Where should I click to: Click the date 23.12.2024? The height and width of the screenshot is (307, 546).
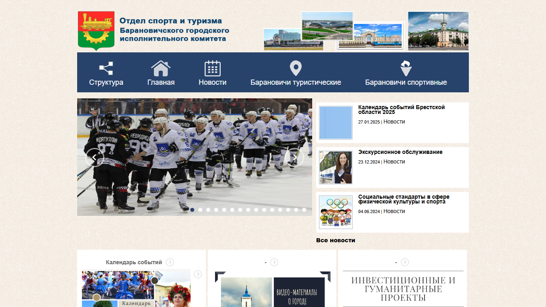click(x=369, y=162)
